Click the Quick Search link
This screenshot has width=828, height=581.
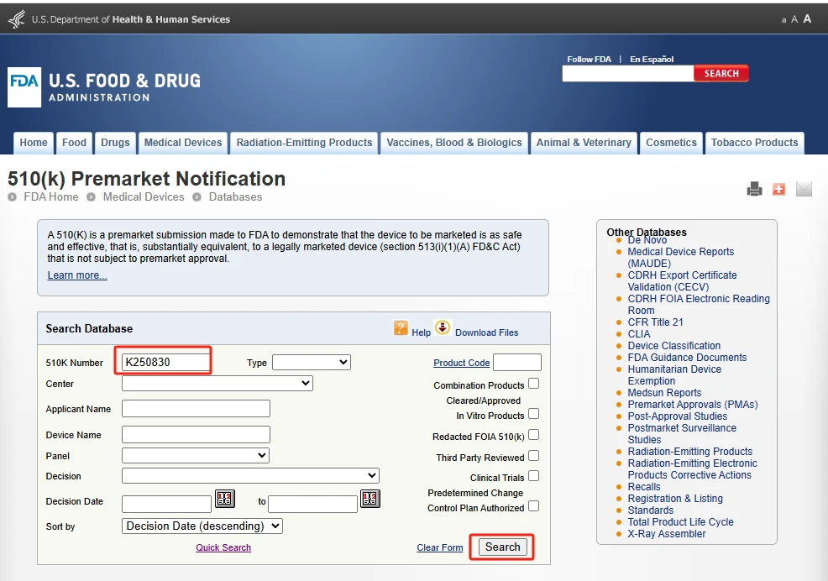223,547
